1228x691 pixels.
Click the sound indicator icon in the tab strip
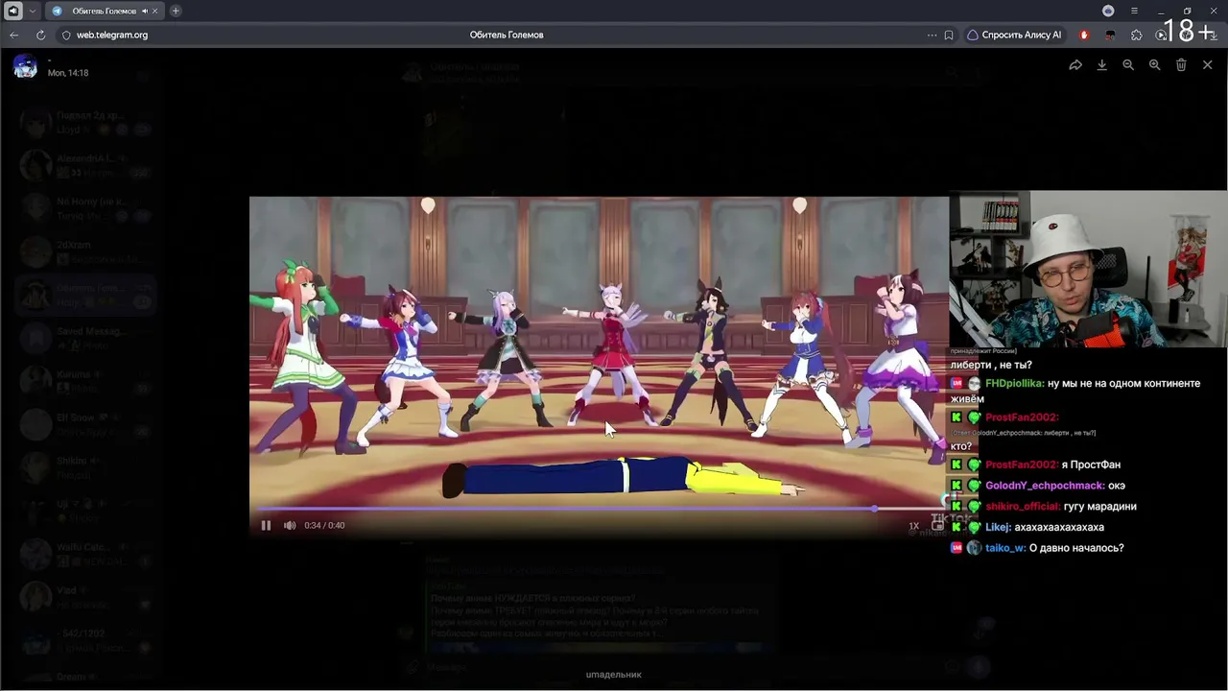tap(13, 11)
